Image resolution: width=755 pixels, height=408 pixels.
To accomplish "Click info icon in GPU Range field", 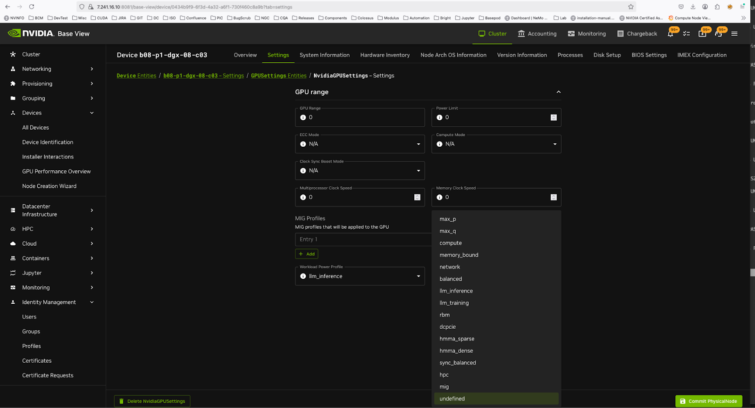I will click(x=303, y=117).
